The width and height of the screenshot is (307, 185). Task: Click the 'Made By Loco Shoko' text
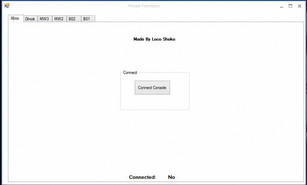click(x=154, y=39)
